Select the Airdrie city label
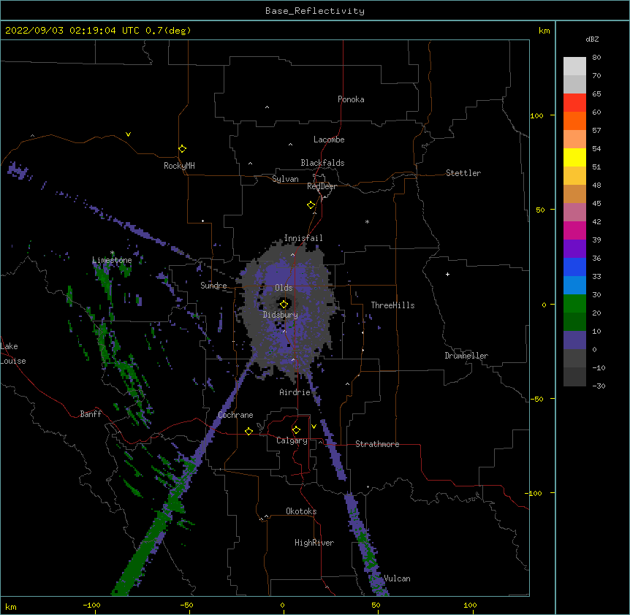Screen dimensions: 630x615 coord(295,392)
